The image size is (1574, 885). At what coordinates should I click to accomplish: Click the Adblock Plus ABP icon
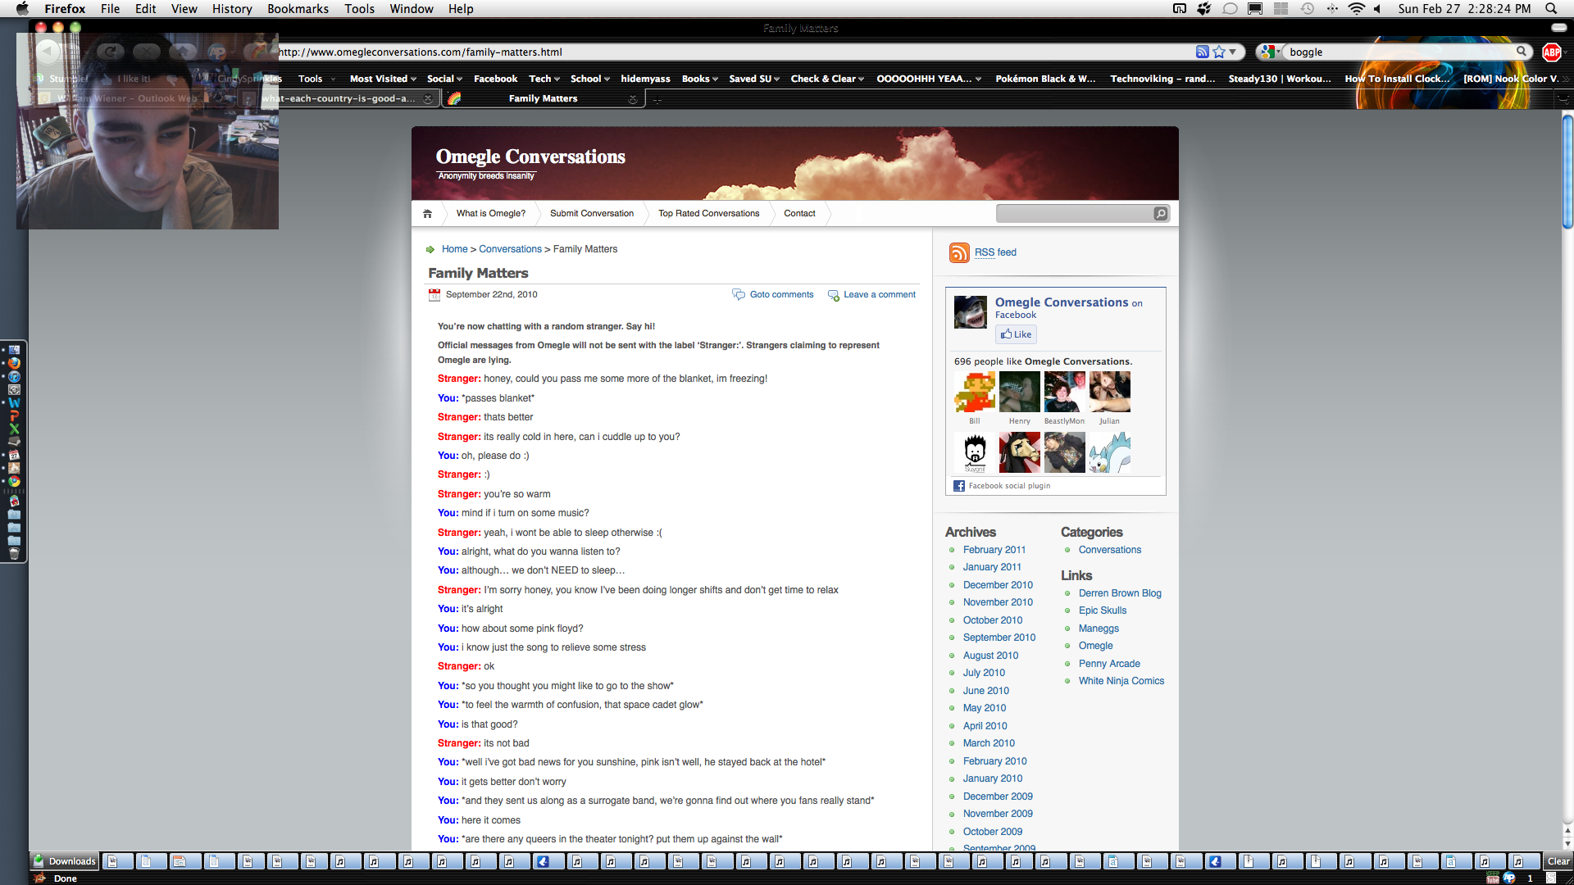(1551, 52)
